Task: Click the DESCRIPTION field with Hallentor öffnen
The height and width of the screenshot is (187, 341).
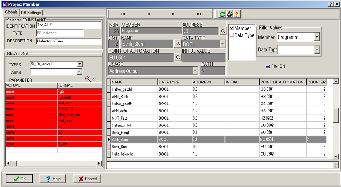Action: [x=69, y=41]
